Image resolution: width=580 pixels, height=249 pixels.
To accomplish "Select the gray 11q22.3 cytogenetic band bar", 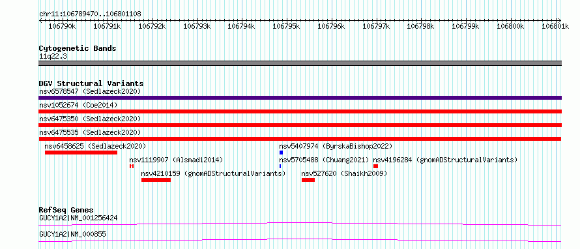I will click(300, 63).
